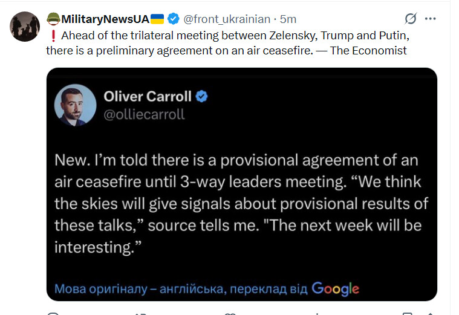Click the MilitaryNewsUA display name
This screenshot has height=315, width=459.
(x=105, y=19)
